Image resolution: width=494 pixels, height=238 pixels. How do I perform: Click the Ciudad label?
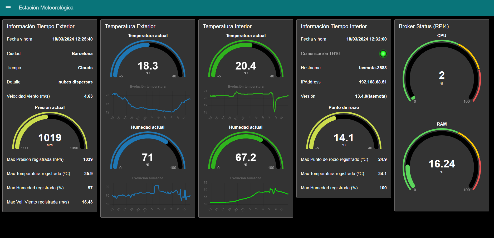click(14, 53)
